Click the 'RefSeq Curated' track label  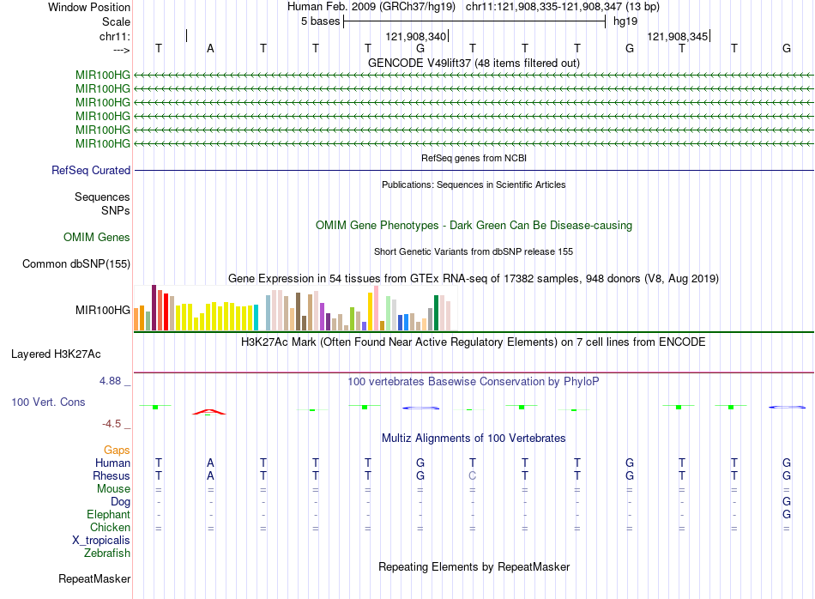click(91, 170)
